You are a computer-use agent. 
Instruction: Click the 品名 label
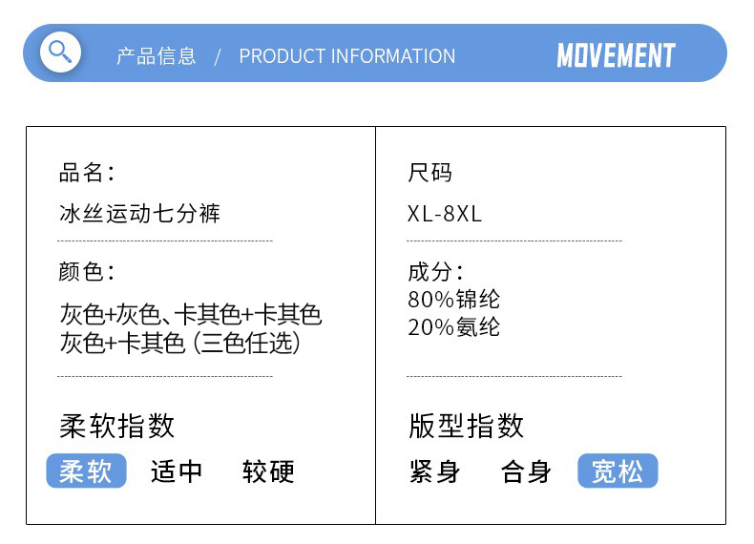coord(86,173)
